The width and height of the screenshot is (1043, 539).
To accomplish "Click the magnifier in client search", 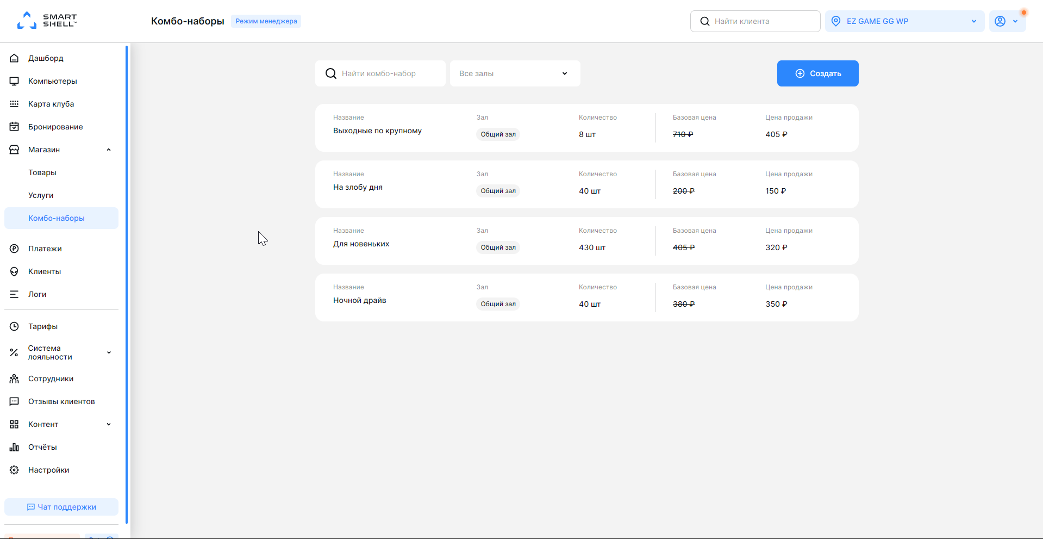I will [x=705, y=21].
